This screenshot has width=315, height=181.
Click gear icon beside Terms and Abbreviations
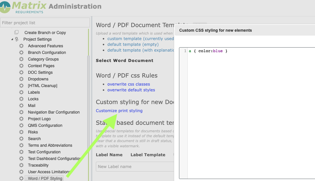[x=21, y=145]
